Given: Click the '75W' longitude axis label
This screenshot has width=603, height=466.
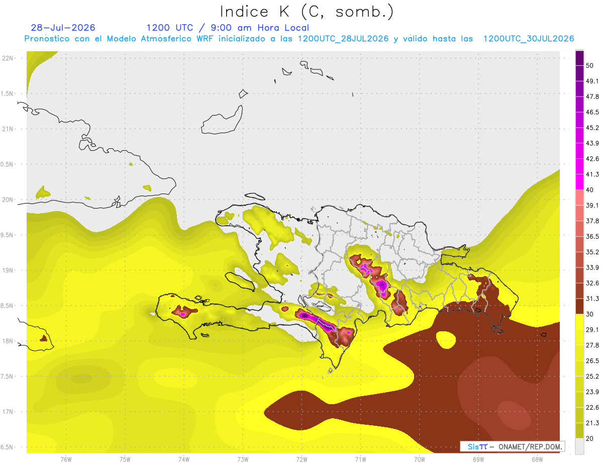Looking at the screenshot, I should click(x=125, y=459).
